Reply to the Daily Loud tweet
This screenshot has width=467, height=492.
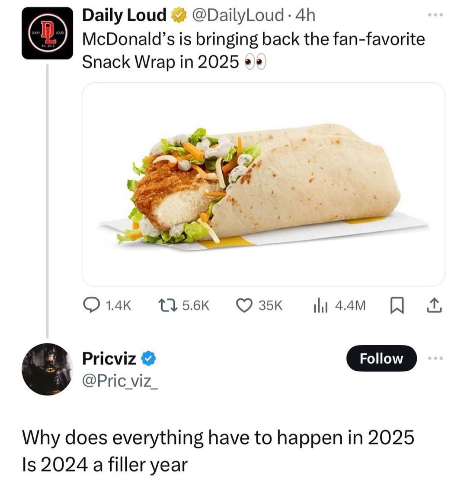(92, 306)
